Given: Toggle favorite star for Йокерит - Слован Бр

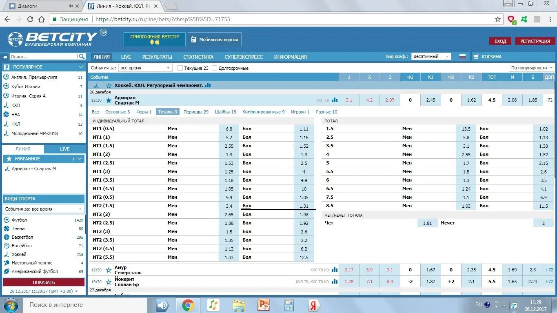Looking at the screenshot, I should tap(109, 282).
